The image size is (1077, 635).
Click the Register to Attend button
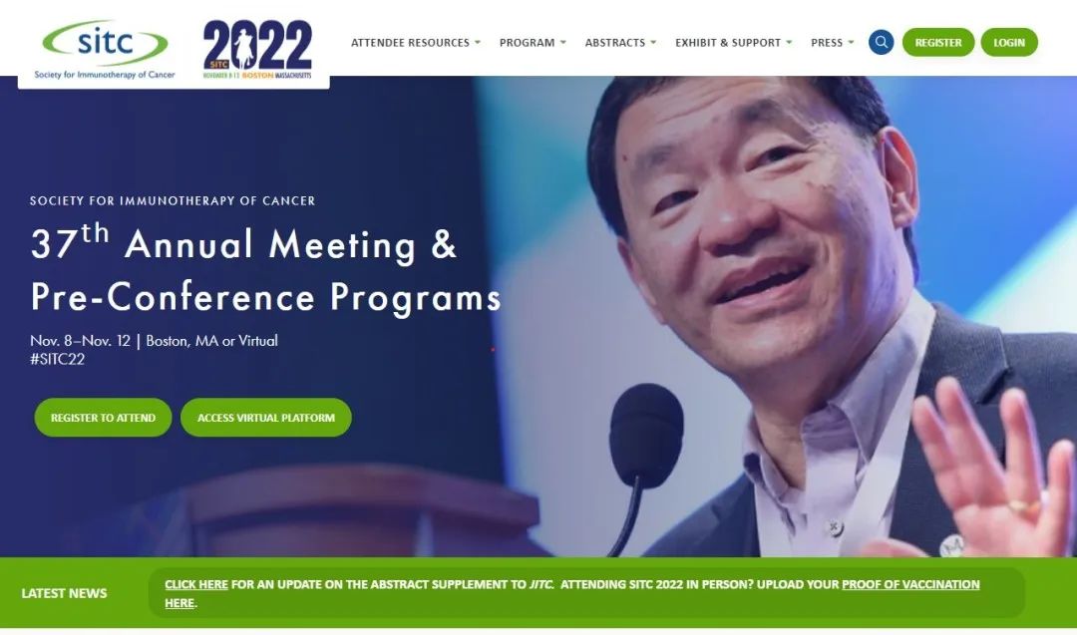click(103, 418)
